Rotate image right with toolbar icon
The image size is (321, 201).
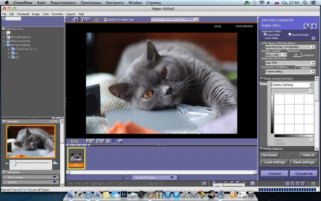click(92, 141)
